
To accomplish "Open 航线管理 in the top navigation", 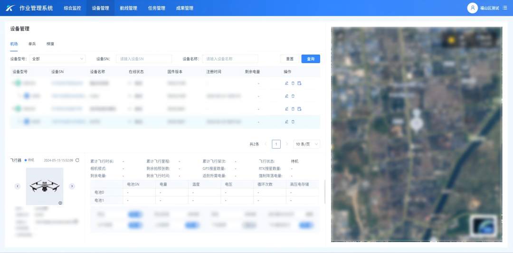I will coord(128,8).
